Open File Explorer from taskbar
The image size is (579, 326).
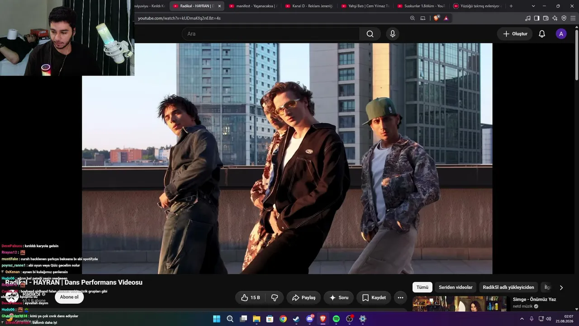256,319
